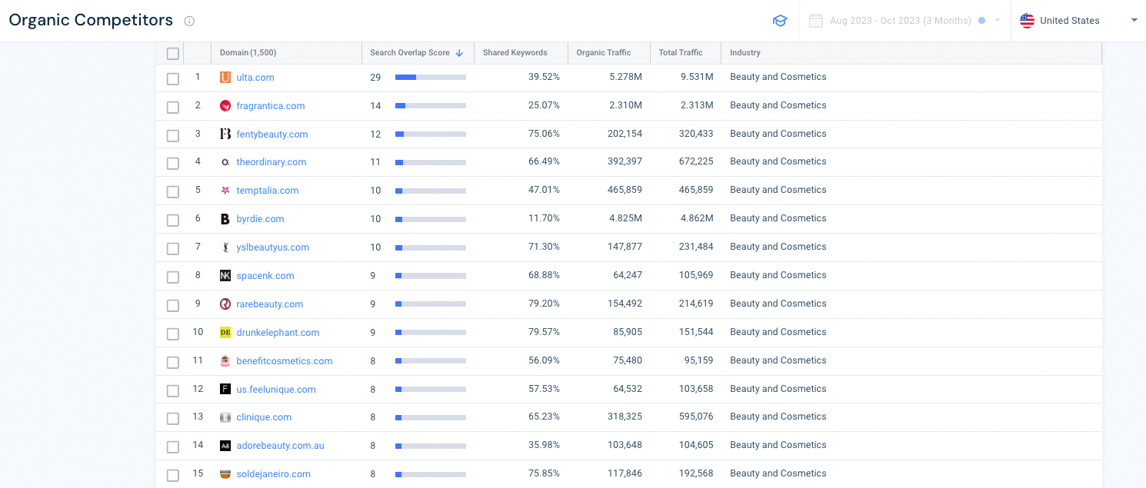Viewport: 1146px width, 488px height.
Task: Click the fentybeauty.com favicon
Action: click(225, 134)
